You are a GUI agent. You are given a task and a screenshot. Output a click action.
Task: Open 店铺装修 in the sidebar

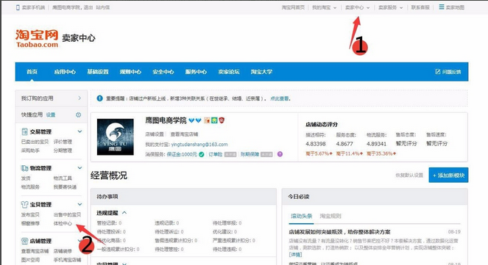click(x=63, y=251)
